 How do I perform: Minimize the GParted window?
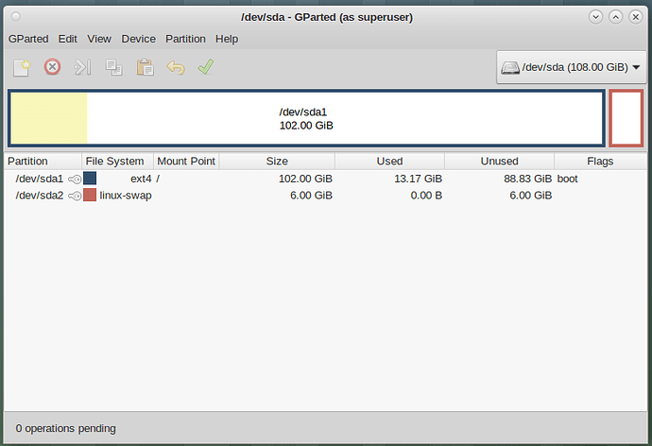point(595,17)
